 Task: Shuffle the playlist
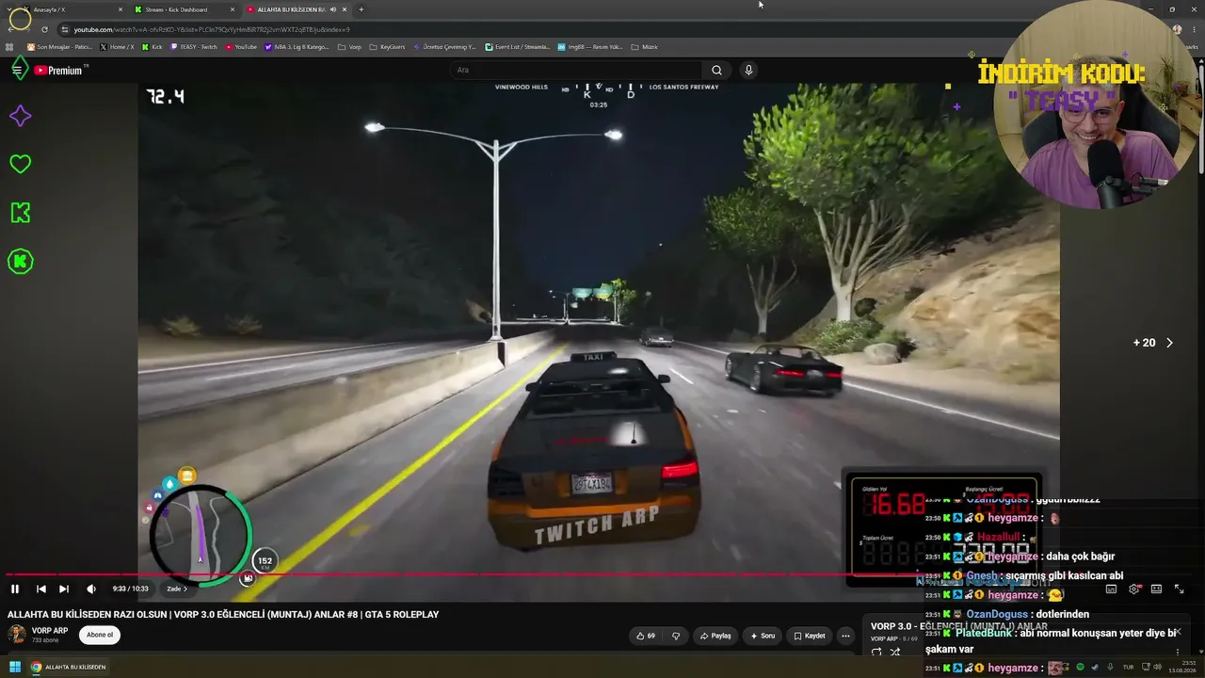pyautogui.click(x=895, y=652)
